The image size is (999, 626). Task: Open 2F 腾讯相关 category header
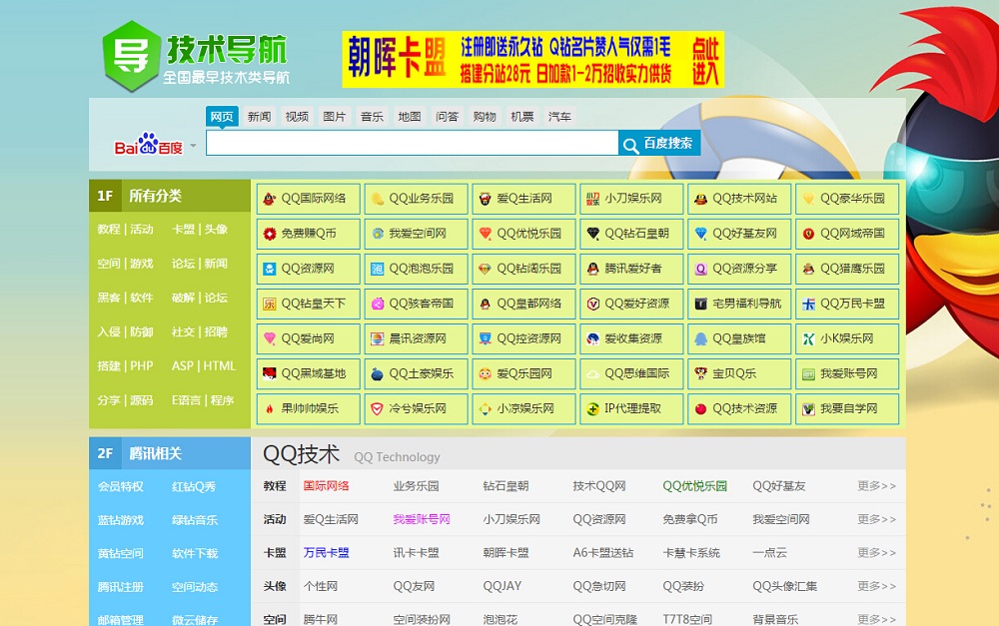coord(170,453)
